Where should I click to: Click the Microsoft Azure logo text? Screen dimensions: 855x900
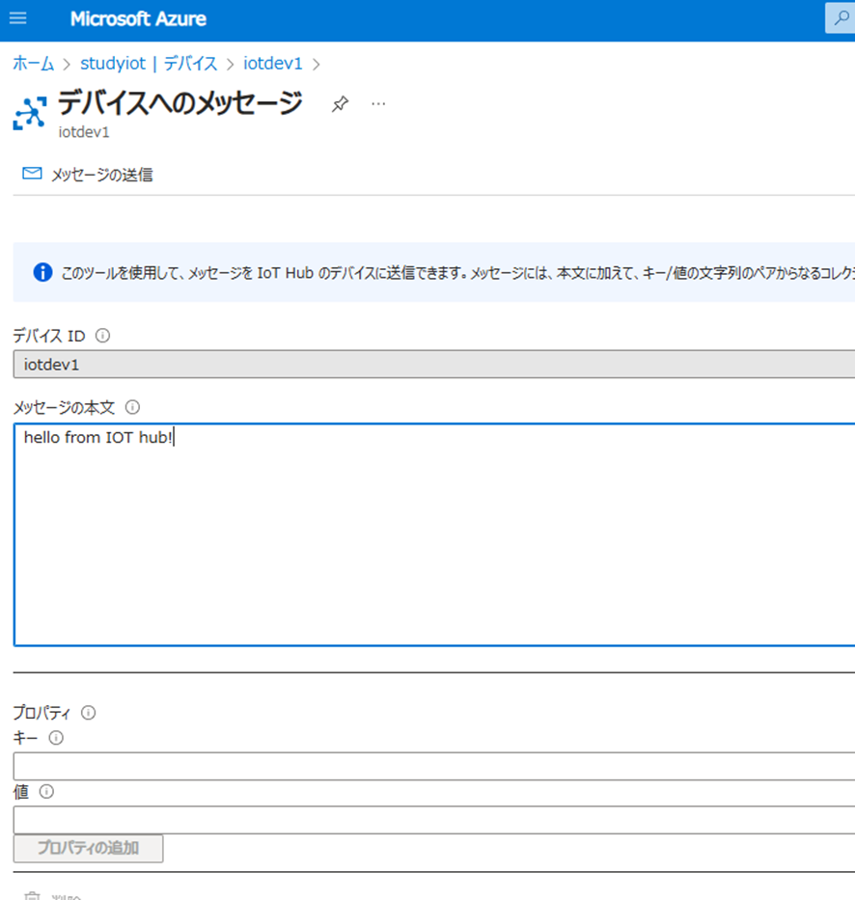[x=138, y=19]
